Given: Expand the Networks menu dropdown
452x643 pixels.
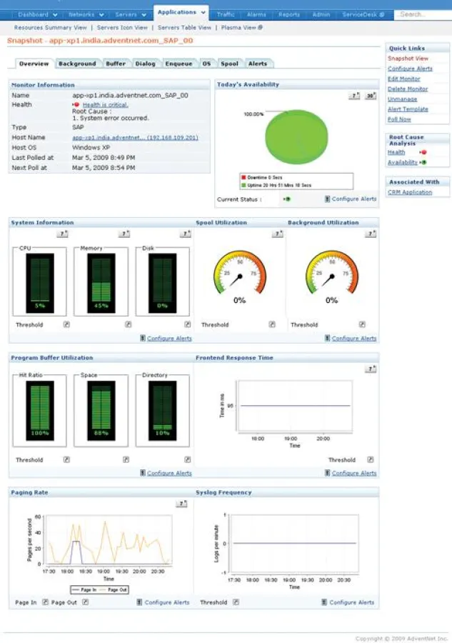Looking at the screenshot, I should coord(101,15).
